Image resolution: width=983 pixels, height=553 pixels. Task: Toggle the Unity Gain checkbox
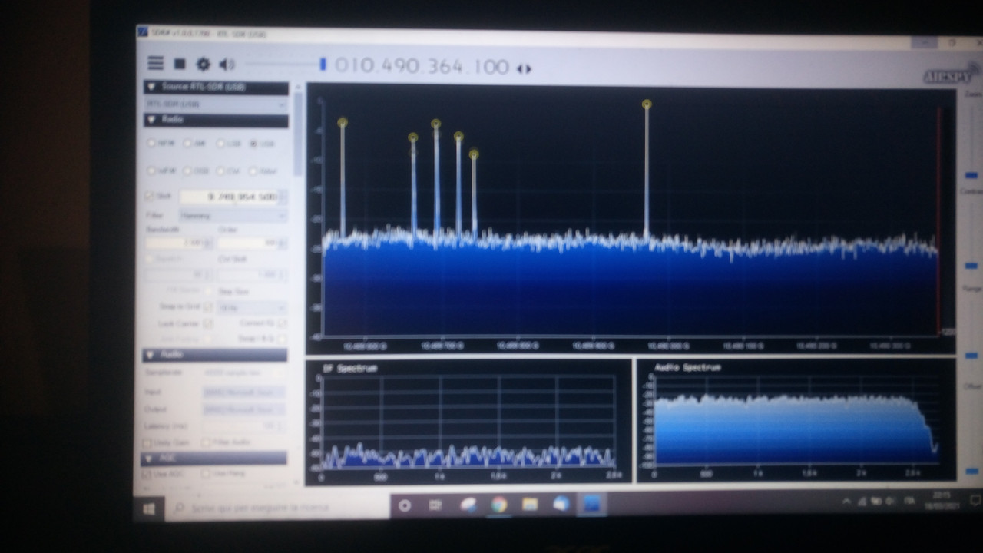point(147,443)
